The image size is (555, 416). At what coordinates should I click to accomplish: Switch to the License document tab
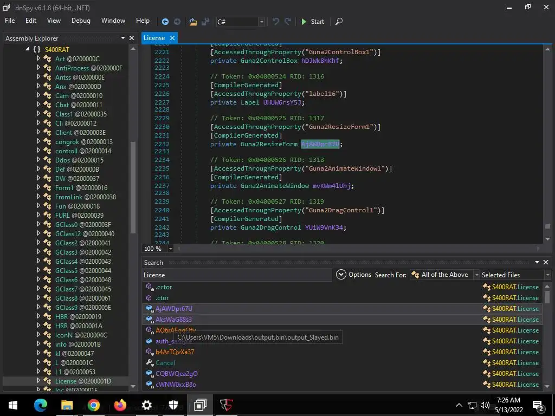coord(154,38)
